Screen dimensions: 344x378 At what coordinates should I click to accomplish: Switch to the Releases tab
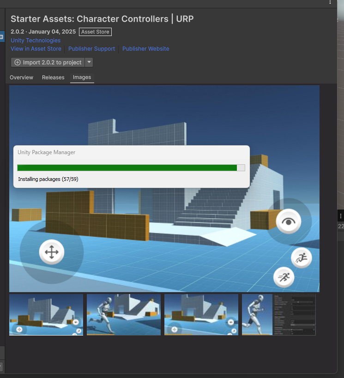[53, 78]
